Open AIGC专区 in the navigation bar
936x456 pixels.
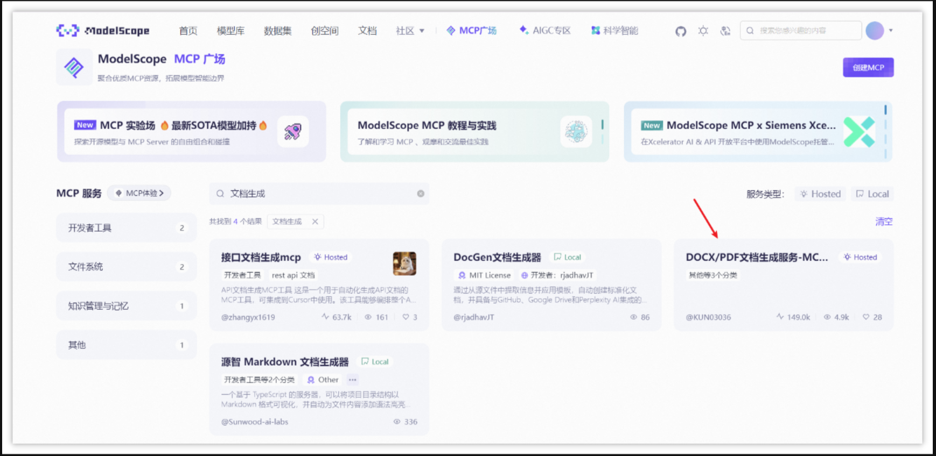tap(545, 31)
